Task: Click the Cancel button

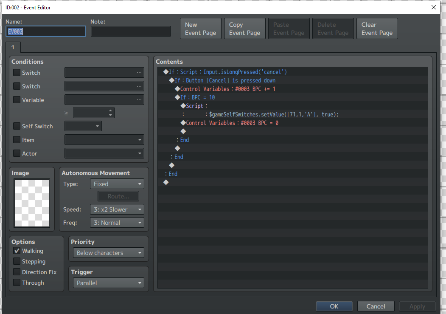Action: coord(376,306)
